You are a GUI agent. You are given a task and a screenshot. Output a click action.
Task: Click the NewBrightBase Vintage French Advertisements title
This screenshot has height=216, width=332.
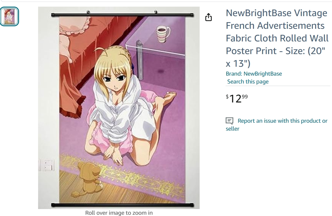click(x=276, y=26)
